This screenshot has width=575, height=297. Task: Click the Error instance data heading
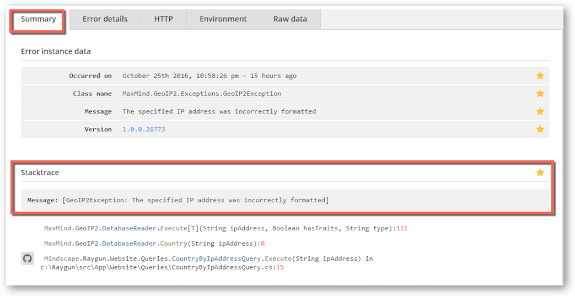(x=56, y=51)
